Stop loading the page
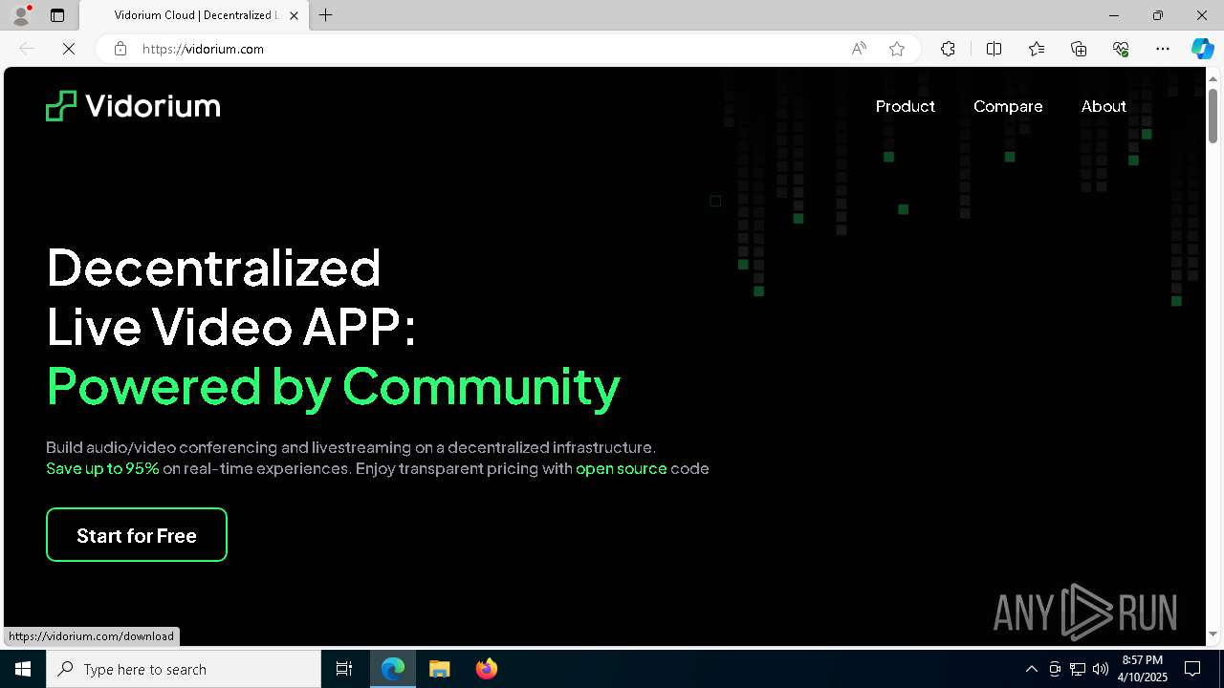Screen dimensions: 1224x688 (69, 49)
